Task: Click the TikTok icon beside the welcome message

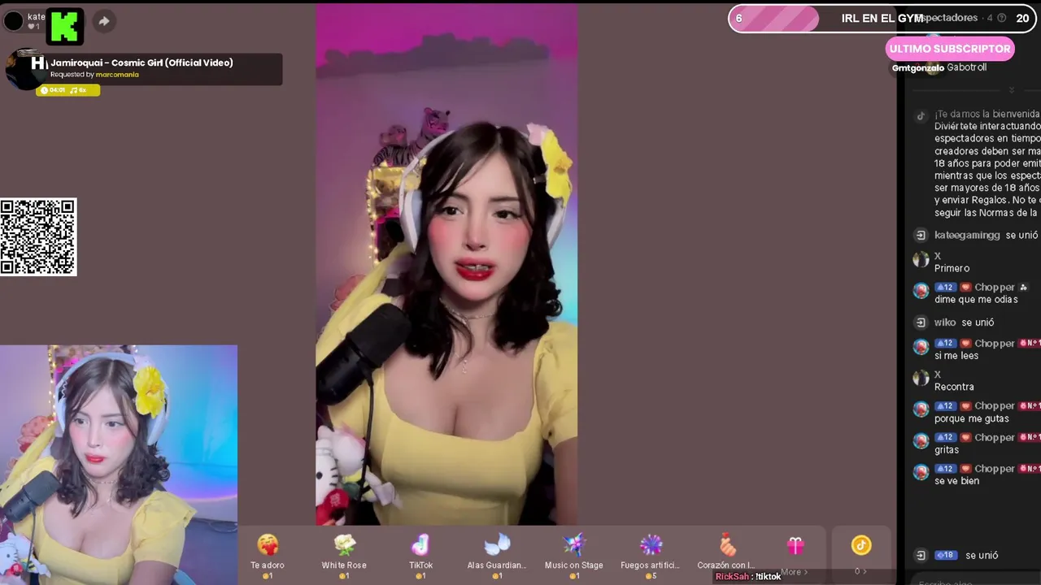Action: (921, 116)
